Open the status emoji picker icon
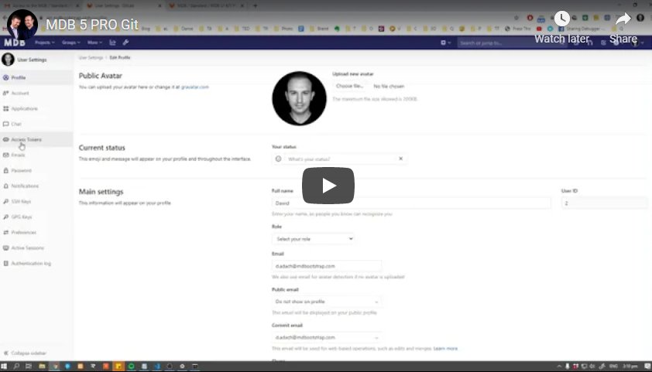Viewport: 652px width, 372px height. [278, 159]
